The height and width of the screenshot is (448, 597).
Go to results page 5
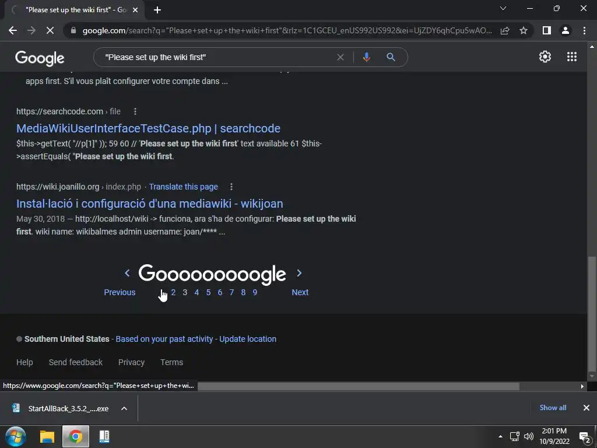point(208,292)
